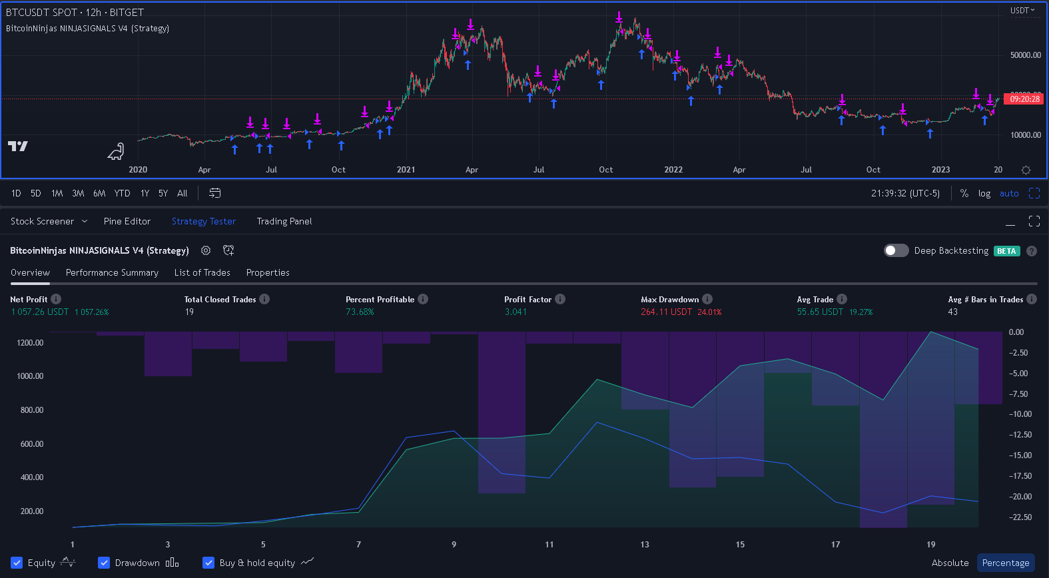1049x578 pixels.
Task: Toggle fullscreen chart mode icon
Action: click(x=1034, y=193)
